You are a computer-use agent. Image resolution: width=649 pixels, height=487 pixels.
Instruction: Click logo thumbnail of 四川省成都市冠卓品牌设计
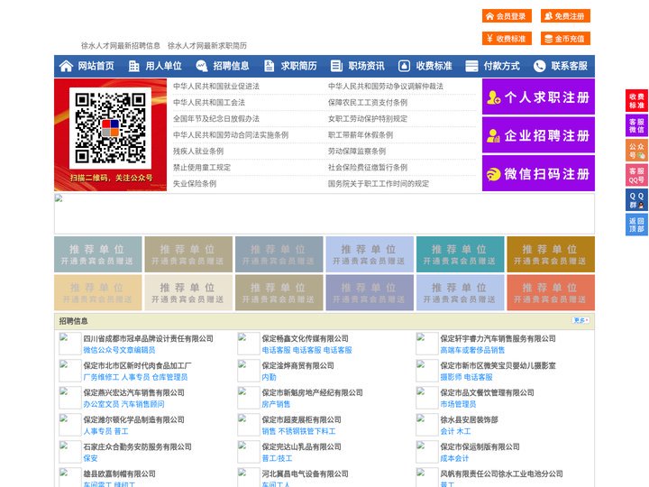coord(70,344)
